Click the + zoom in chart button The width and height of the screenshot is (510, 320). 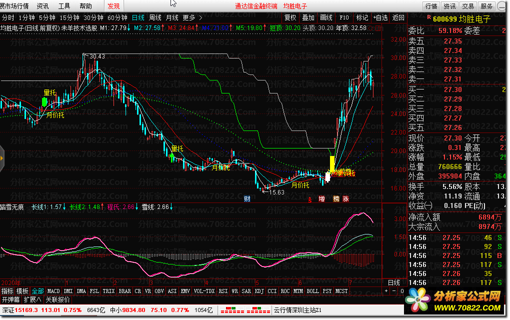386,291
